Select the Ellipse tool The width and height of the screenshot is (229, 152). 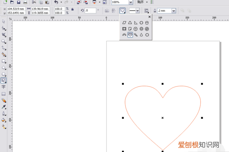4,68
